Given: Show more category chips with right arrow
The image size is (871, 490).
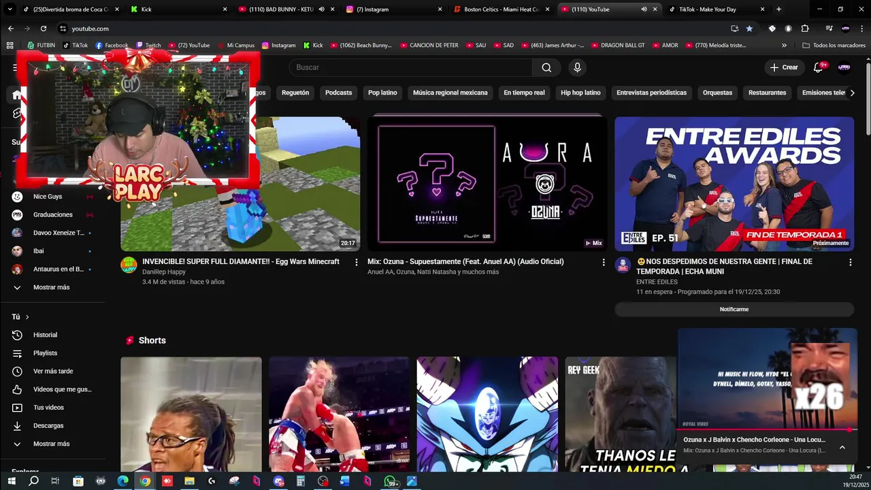Looking at the screenshot, I should pos(852,93).
